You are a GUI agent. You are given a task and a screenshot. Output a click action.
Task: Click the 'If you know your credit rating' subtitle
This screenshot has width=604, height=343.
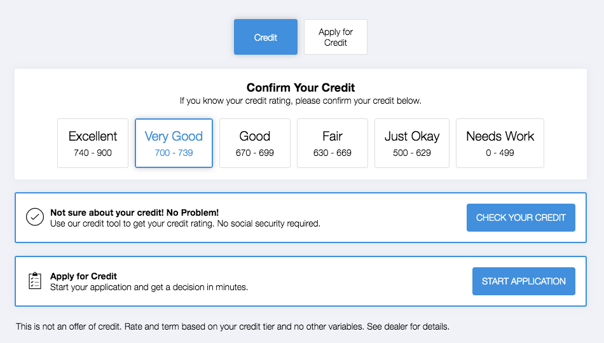[301, 101]
